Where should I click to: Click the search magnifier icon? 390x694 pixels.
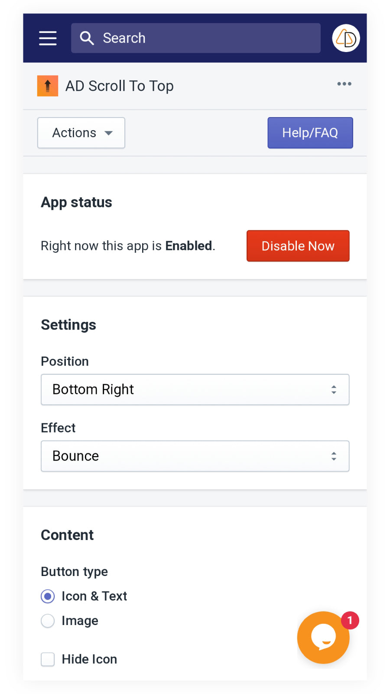[87, 38]
